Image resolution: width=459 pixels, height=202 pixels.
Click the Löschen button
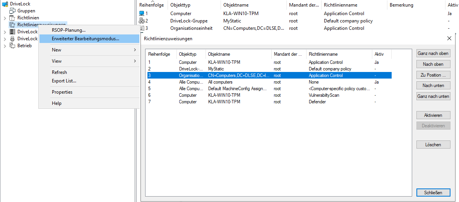coord(433,145)
